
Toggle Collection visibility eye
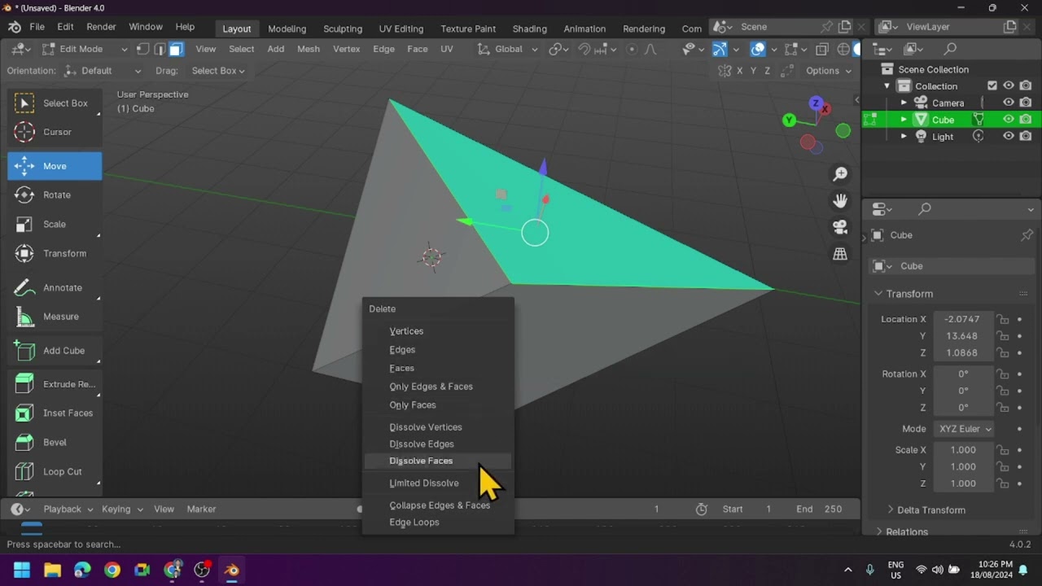point(1009,86)
